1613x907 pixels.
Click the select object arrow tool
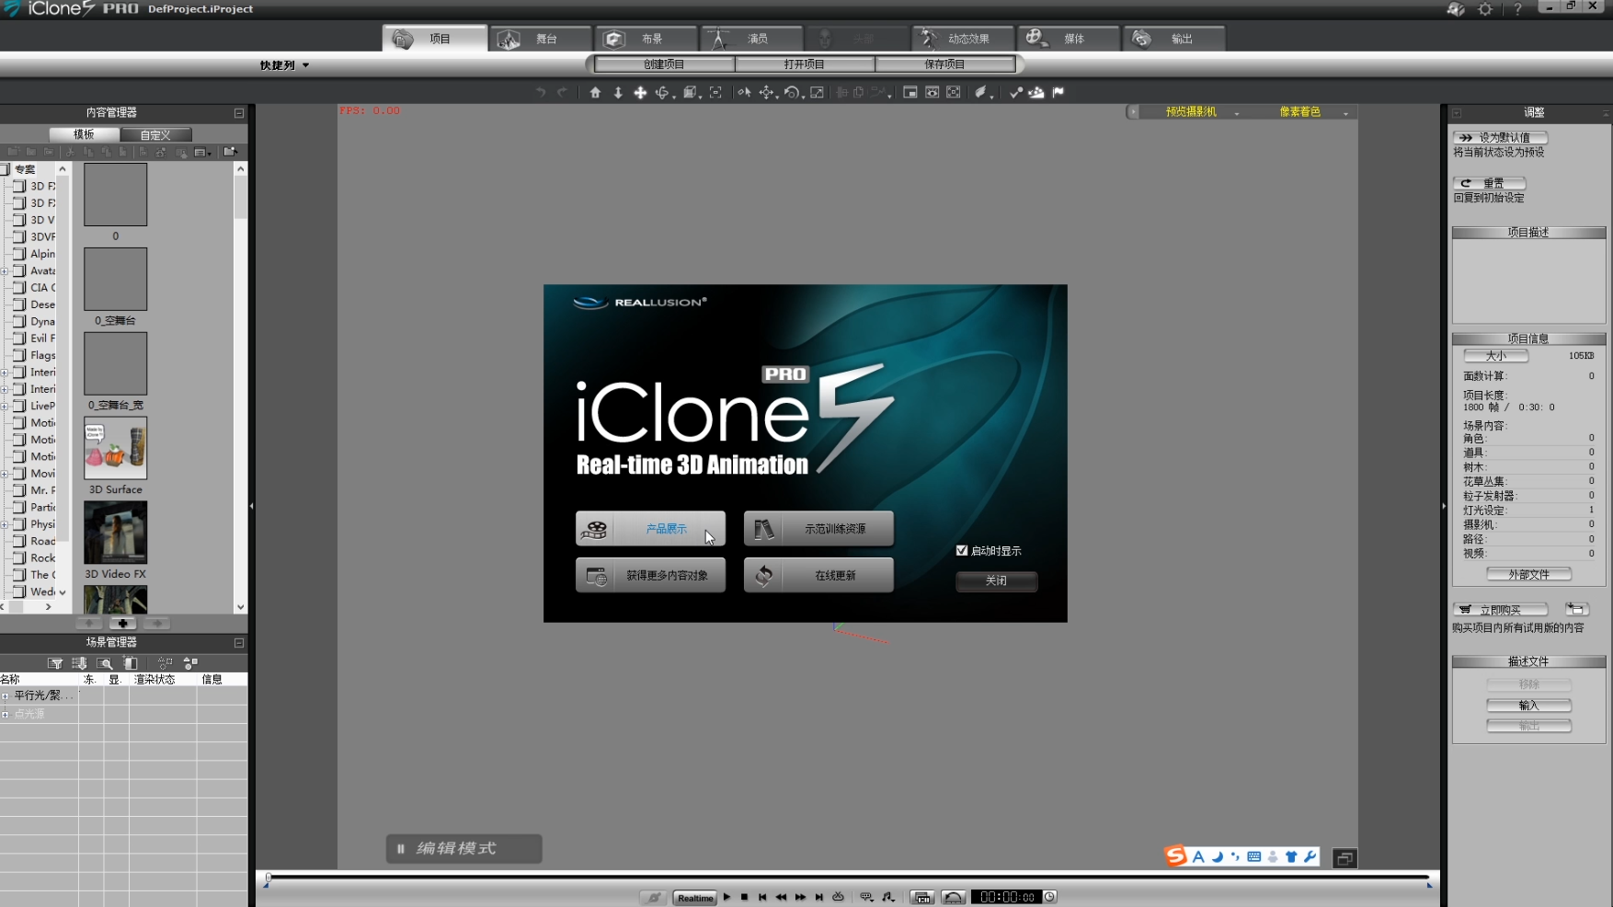pos(744,93)
